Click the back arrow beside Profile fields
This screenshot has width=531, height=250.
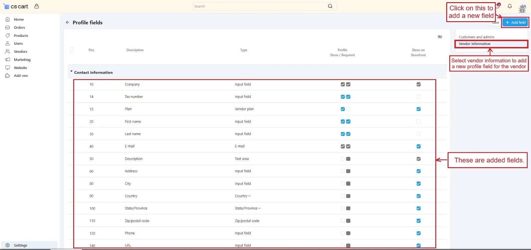(68, 23)
